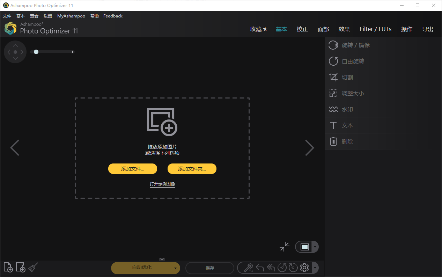Screen dimensions: 442x277
Task: Click the fit-to-window arrows icon
Action: pos(284,247)
